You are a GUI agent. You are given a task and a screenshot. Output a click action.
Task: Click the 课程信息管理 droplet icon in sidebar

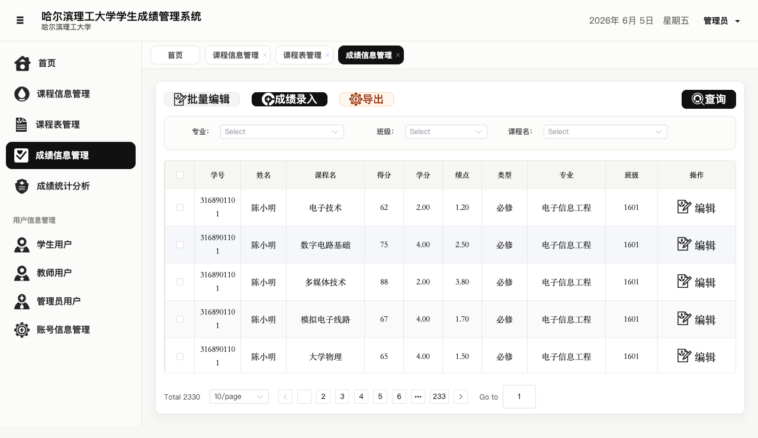[x=22, y=94]
